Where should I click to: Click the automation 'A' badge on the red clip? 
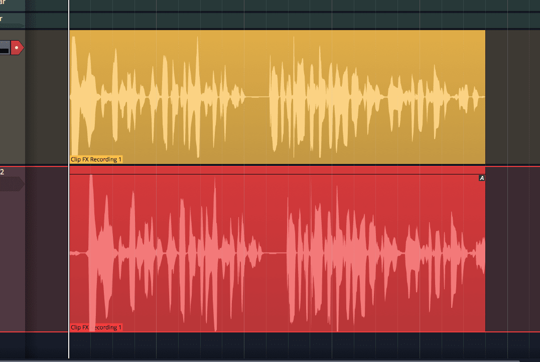tap(482, 178)
